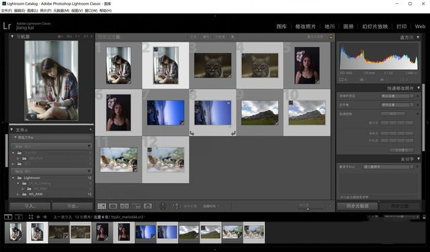Select photo 3 cat thumbnail in grid
This screenshot has width=430, height=252.
(x=212, y=65)
